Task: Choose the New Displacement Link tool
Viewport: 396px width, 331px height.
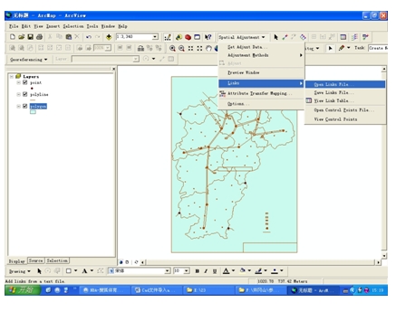Action: coord(285,37)
